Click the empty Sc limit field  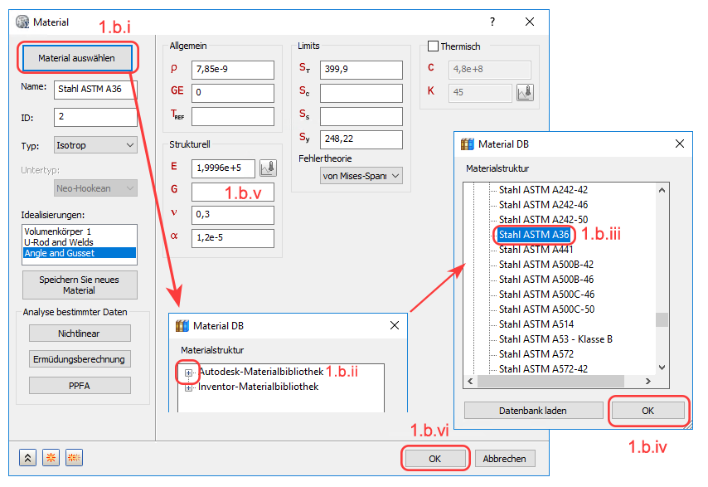(x=361, y=93)
